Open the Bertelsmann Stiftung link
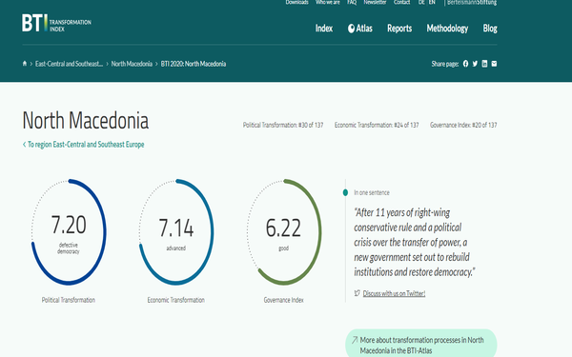The width and height of the screenshot is (572, 357). (472, 2)
